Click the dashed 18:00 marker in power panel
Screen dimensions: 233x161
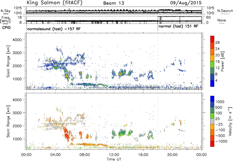[158, 61]
